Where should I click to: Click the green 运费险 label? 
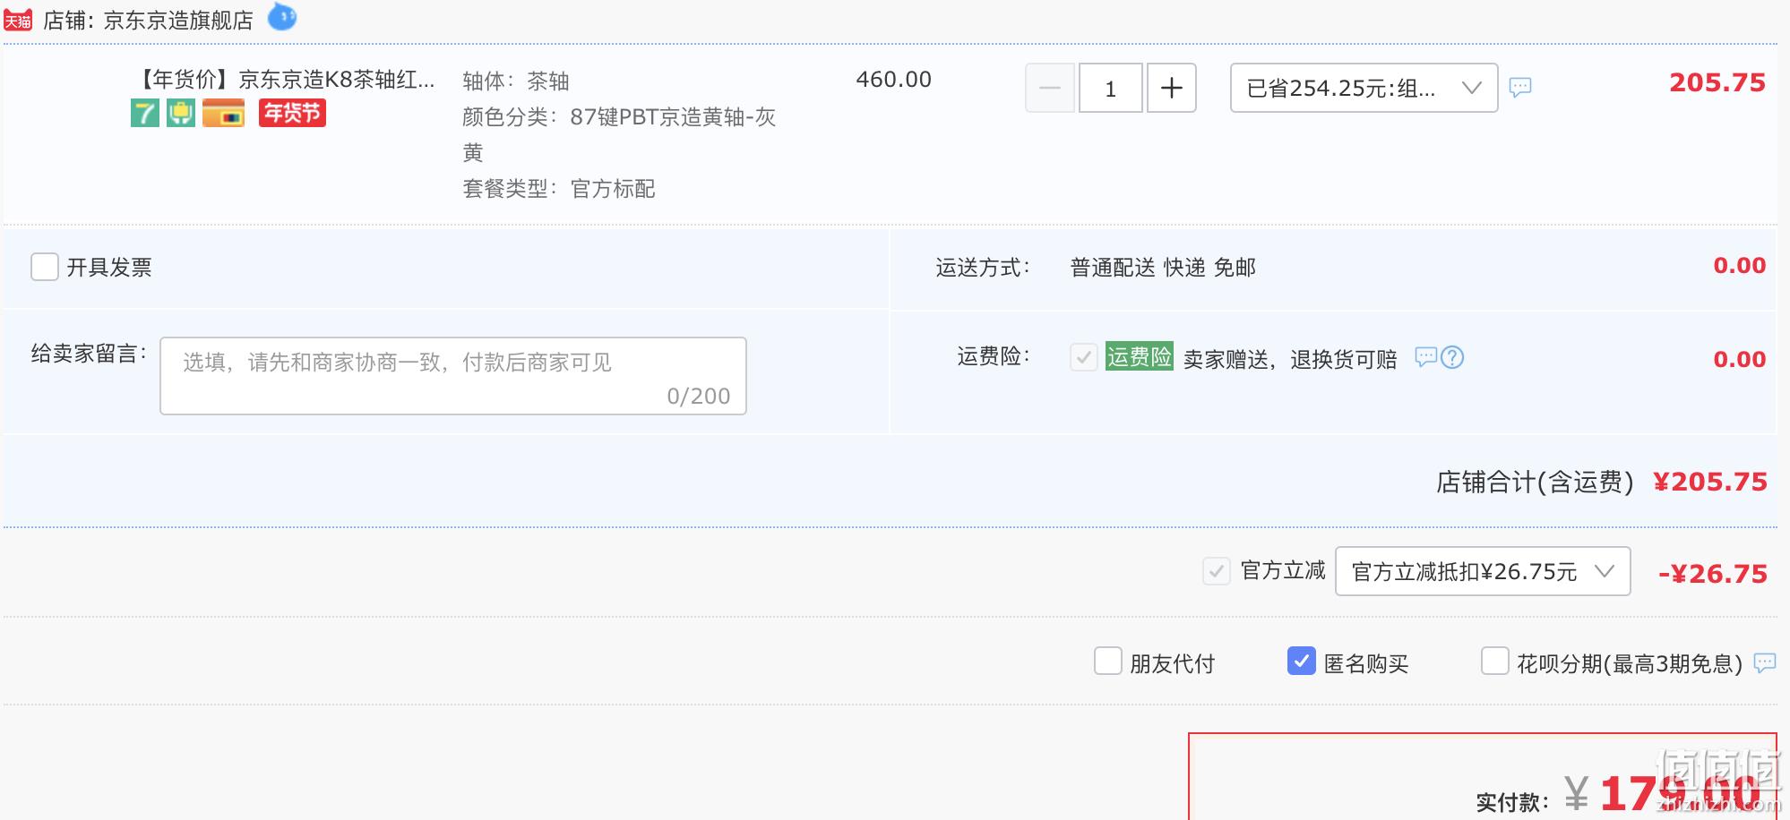[1139, 357]
